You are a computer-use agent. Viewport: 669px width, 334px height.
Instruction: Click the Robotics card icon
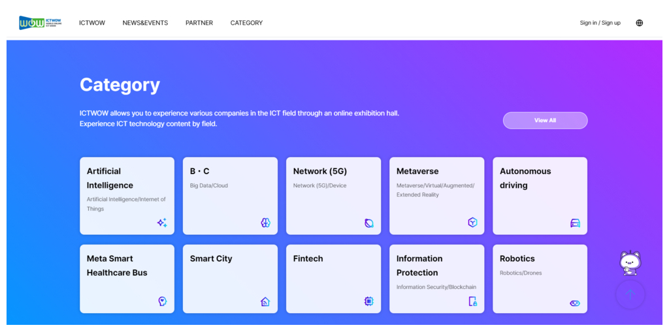(575, 303)
